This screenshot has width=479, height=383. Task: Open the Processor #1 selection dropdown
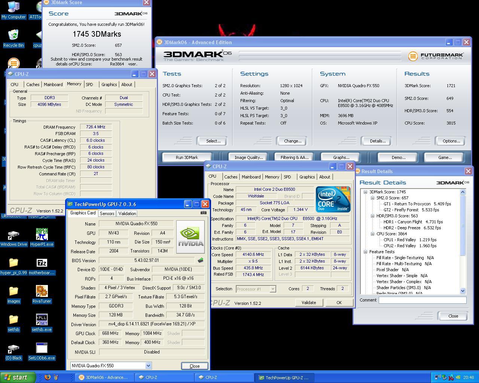point(273,289)
